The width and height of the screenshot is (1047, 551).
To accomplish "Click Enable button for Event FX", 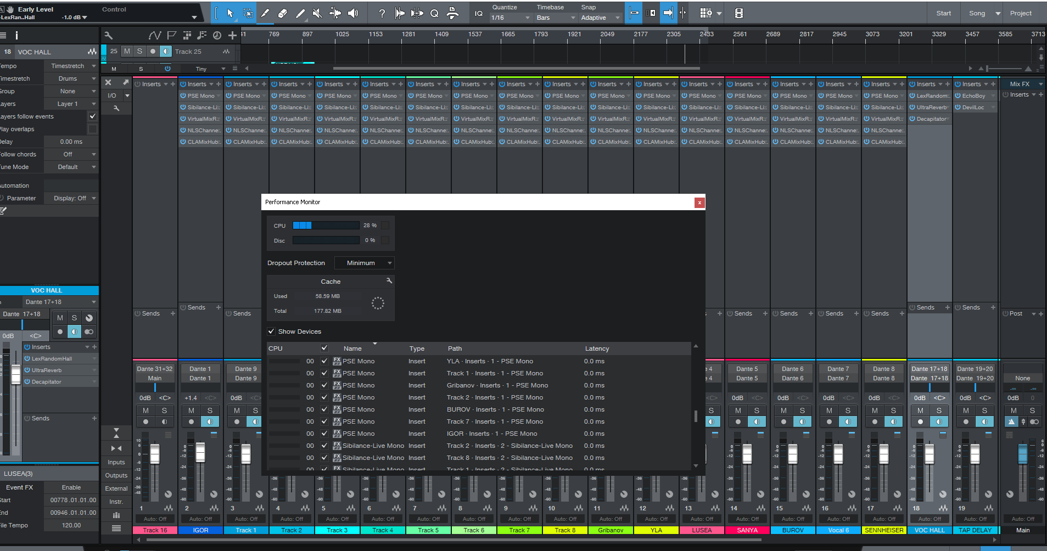I will (x=71, y=487).
